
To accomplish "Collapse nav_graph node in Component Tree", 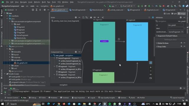I will (52, 55).
